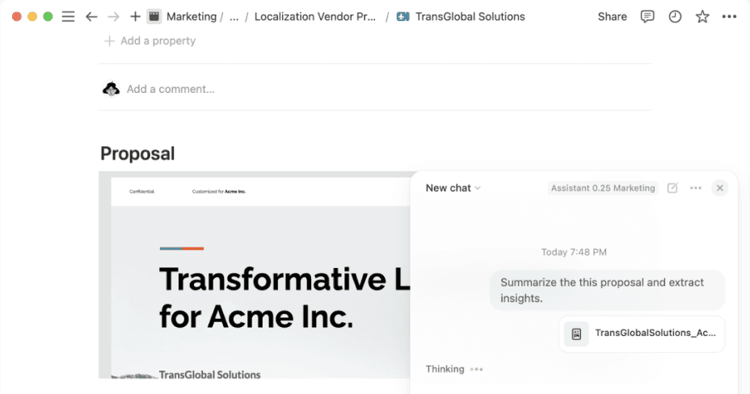View page history clock icon

pos(675,16)
